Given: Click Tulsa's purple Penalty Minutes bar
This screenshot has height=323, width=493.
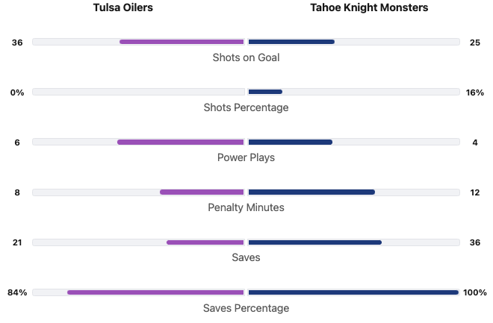Looking at the screenshot, I should pos(202,192).
